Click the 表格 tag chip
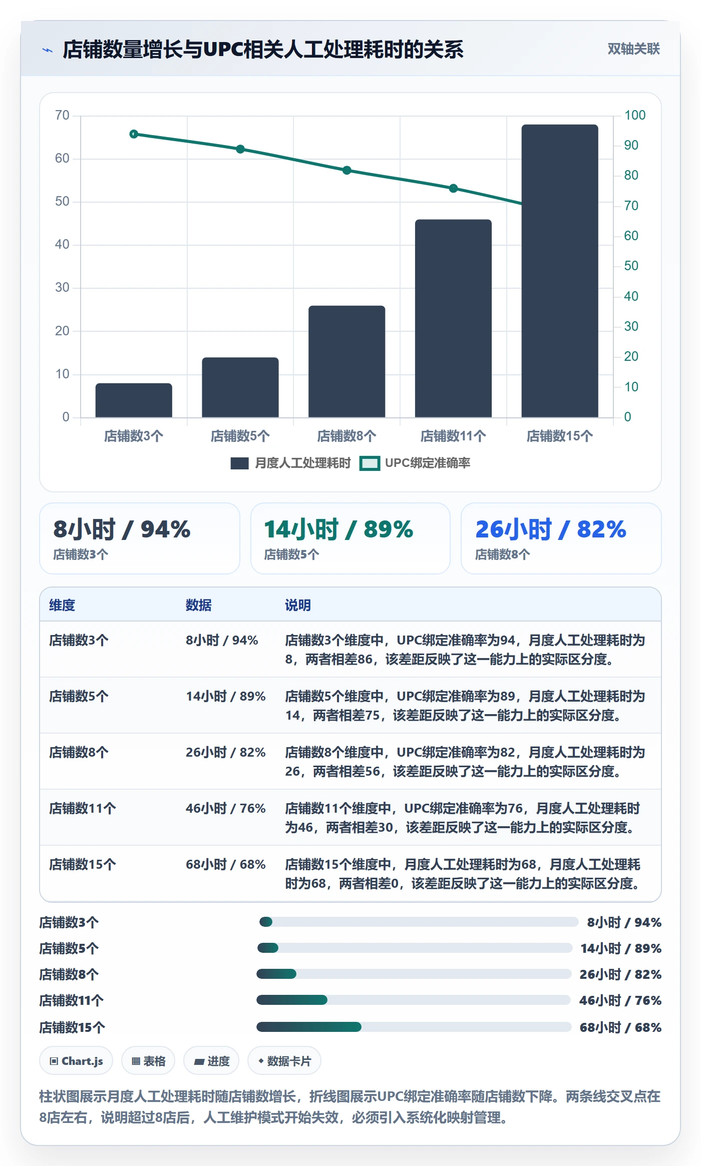 point(148,1061)
